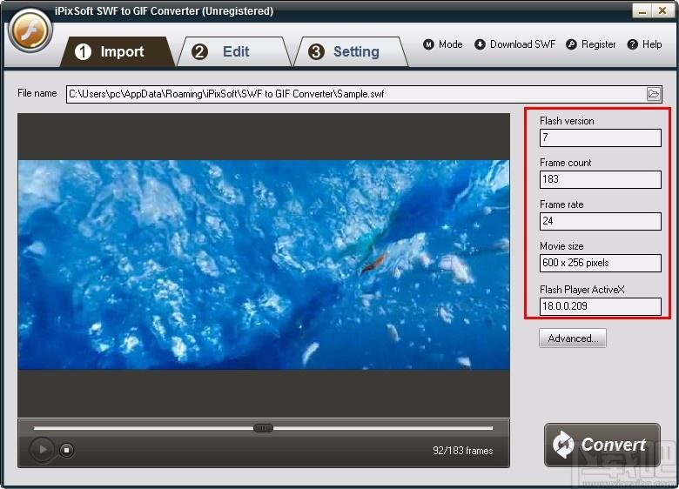Open the Import tab
Viewport: 679px width, 489px height.
[x=118, y=52]
